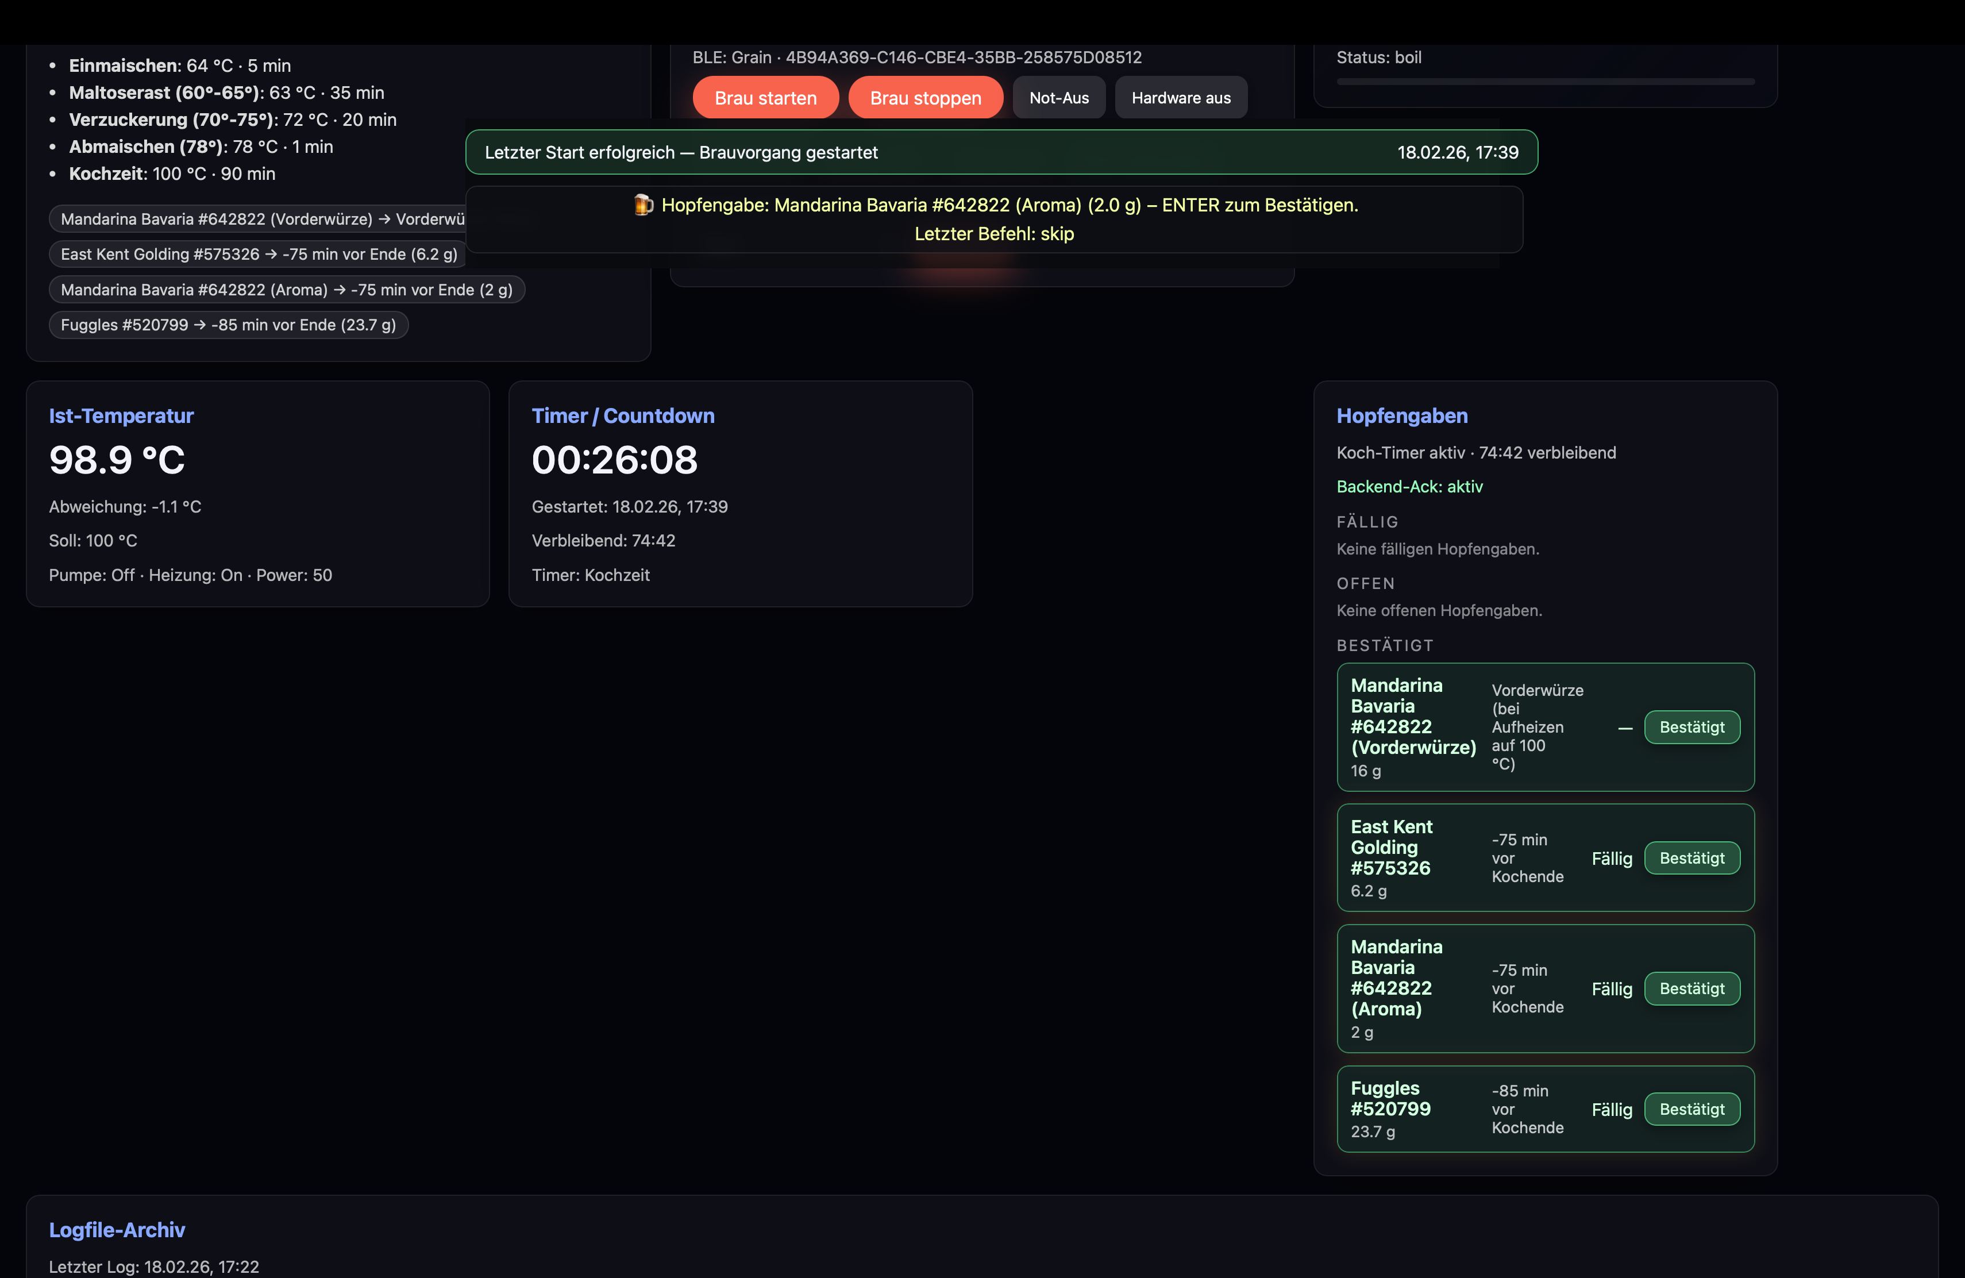
Task: Trigger the Not-Aus emergency button
Action: (1058, 98)
